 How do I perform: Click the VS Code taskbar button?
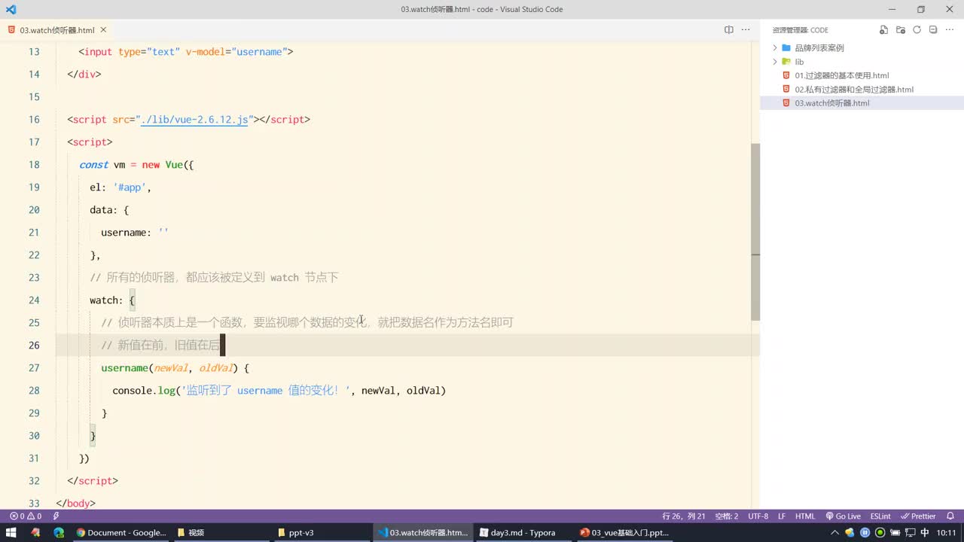point(423,532)
